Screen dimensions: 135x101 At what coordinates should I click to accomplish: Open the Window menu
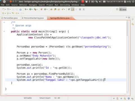(75, 5)
